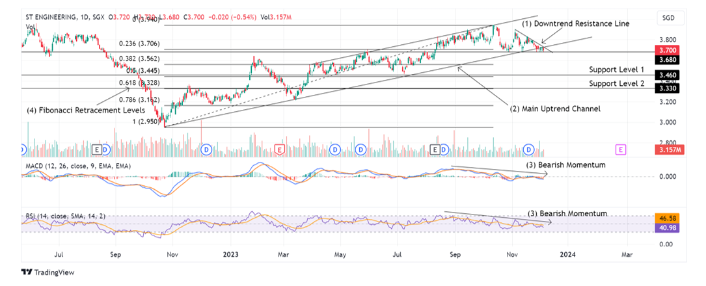
Task: Click the Vol 3.157M value in header
Action: 275,17
